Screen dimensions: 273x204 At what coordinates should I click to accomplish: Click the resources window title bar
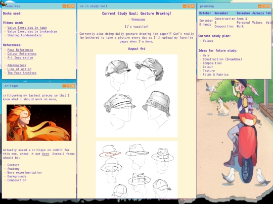tap(39, 6)
